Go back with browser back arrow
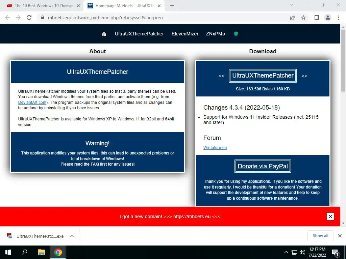The image size is (346, 259). pos(7,18)
